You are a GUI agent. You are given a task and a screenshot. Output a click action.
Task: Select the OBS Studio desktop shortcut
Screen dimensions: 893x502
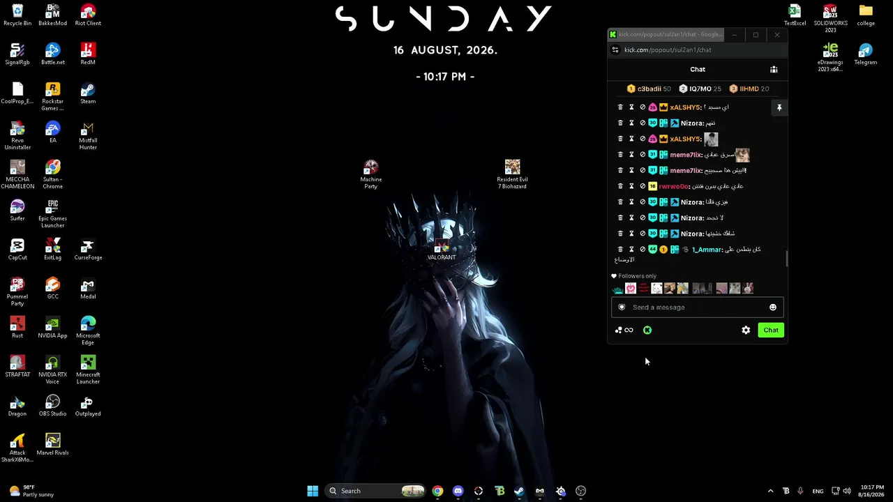(52, 406)
